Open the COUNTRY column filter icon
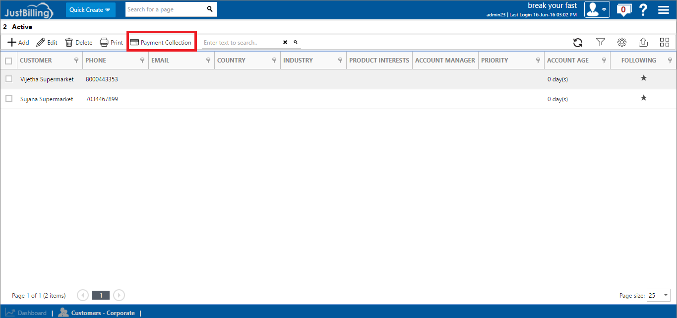The width and height of the screenshot is (677, 318). tap(274, 61)
